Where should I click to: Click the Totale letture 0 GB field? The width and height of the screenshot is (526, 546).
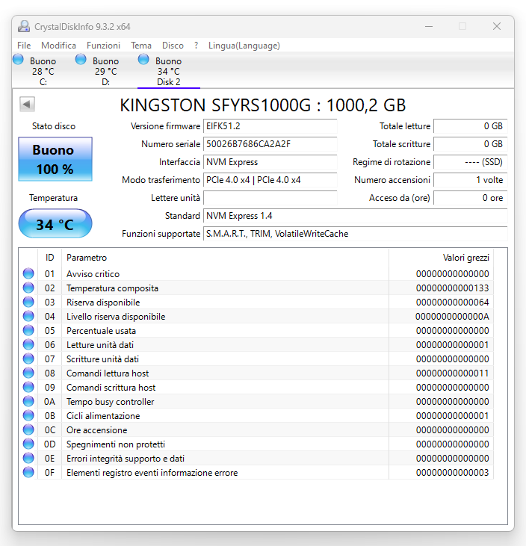click(470, 126)
